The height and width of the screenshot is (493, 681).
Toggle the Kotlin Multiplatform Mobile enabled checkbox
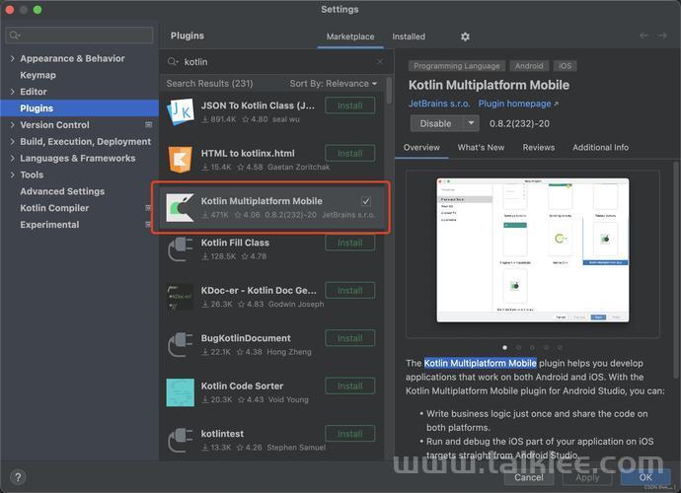(366, 201)
